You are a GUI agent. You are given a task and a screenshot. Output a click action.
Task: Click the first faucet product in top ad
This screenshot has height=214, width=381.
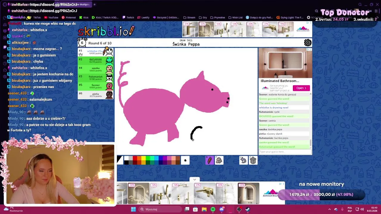190,29
